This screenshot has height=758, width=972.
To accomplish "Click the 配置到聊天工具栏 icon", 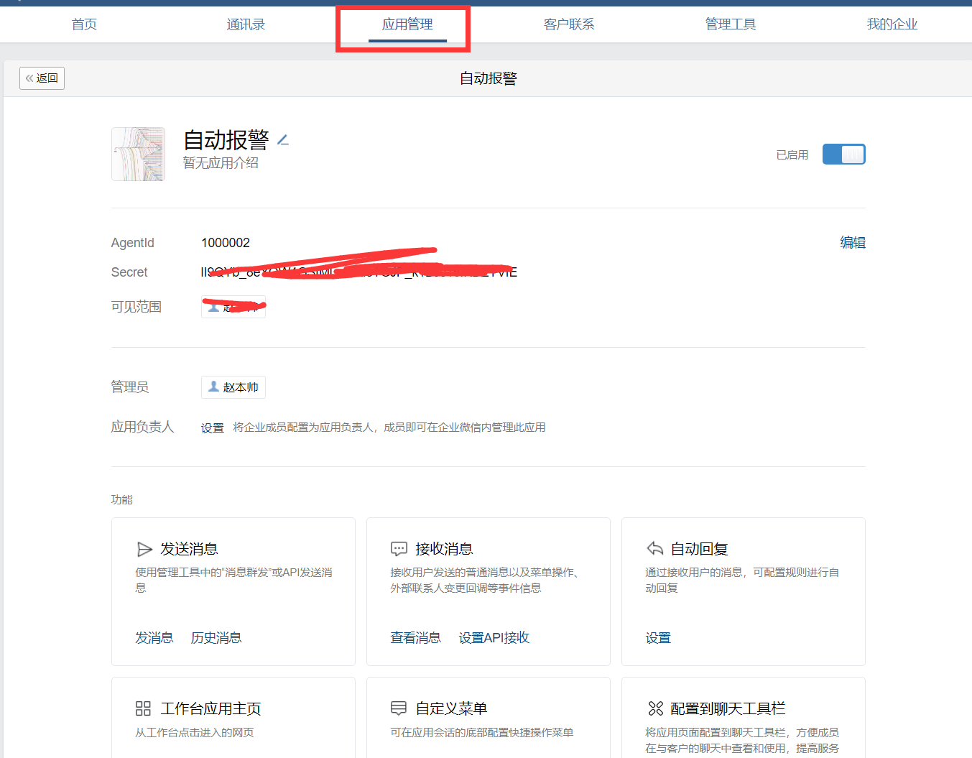I will click(x=655, y=709).
